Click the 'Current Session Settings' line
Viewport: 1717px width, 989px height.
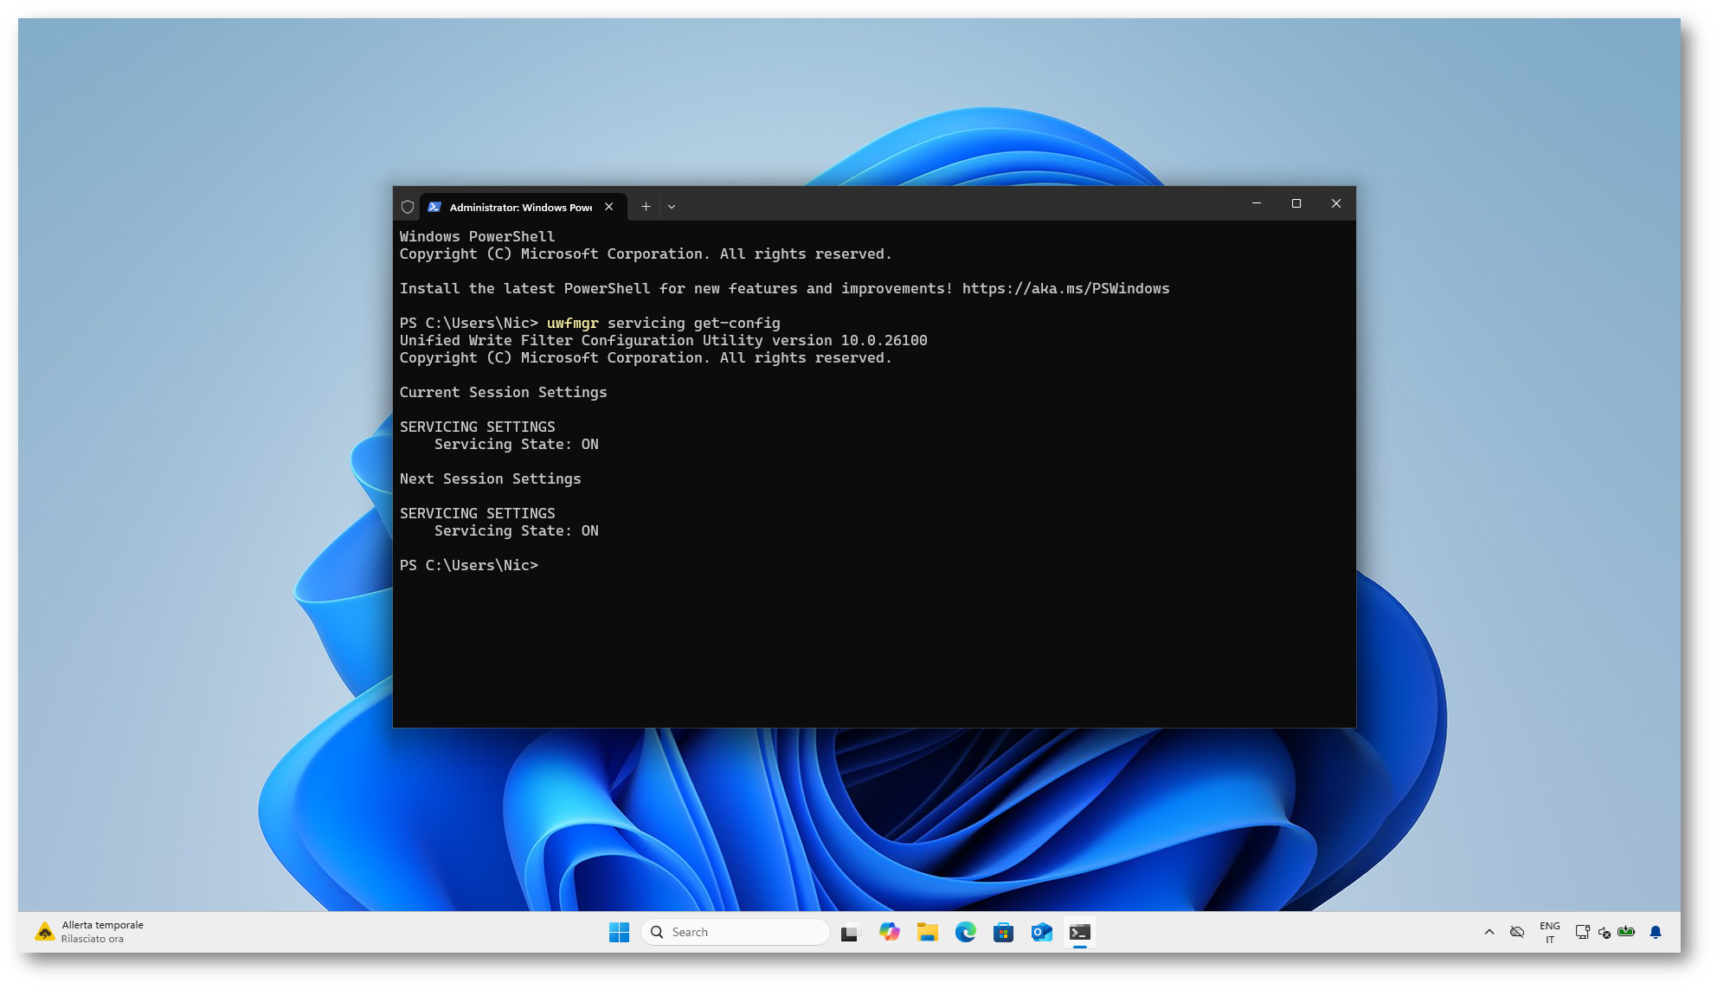click(503, 393)
